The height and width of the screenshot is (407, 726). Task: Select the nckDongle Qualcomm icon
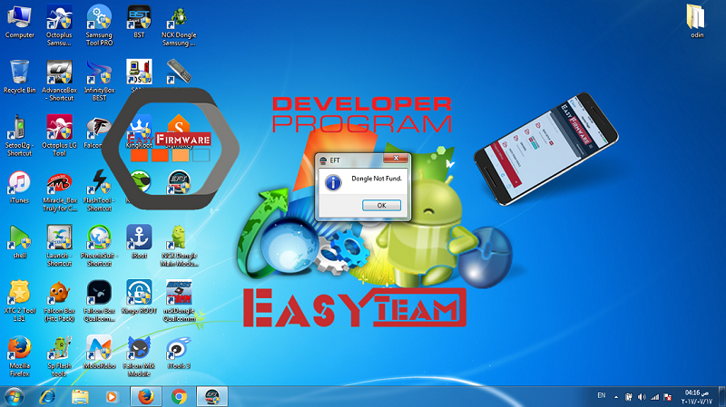[179, 301]
